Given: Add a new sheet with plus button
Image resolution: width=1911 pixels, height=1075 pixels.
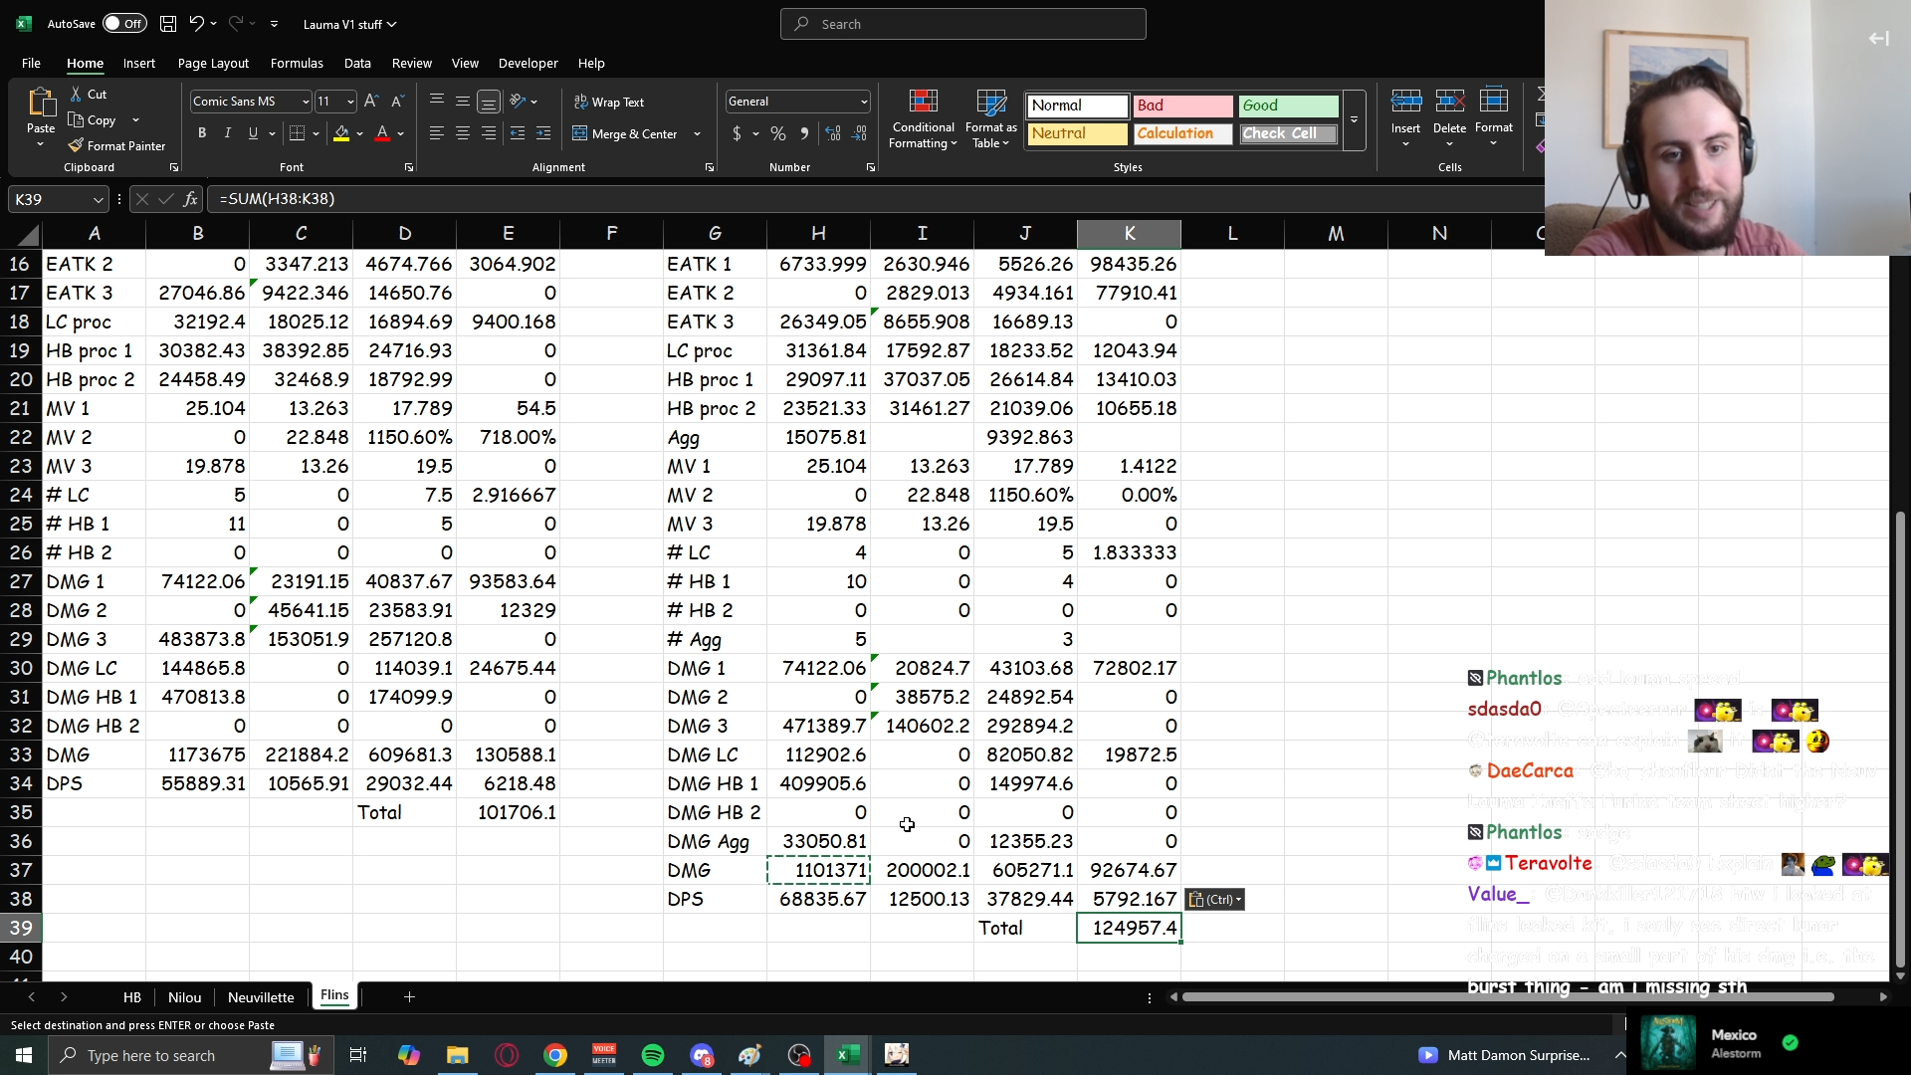Looking at the screenshot, I should click(x=409, y=996).
